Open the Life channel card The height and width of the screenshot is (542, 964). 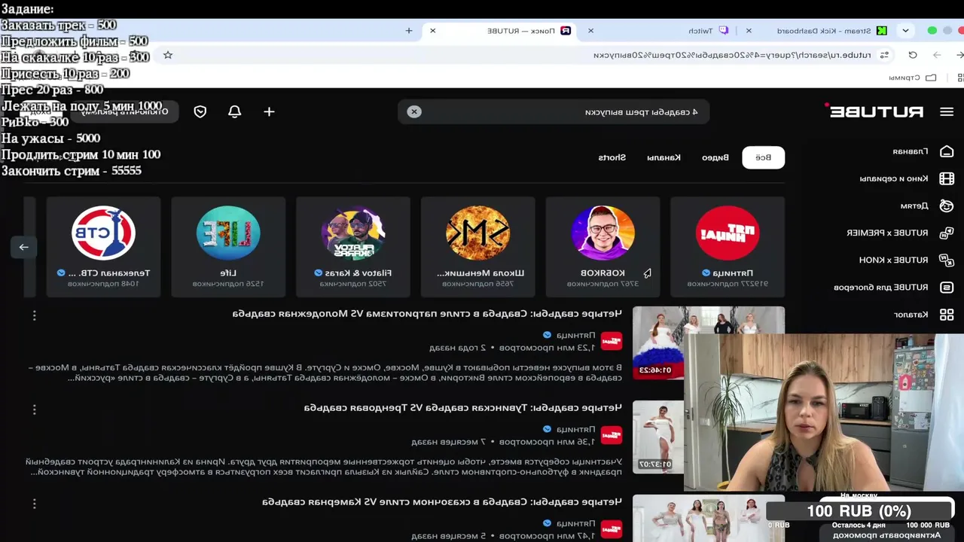228,247
